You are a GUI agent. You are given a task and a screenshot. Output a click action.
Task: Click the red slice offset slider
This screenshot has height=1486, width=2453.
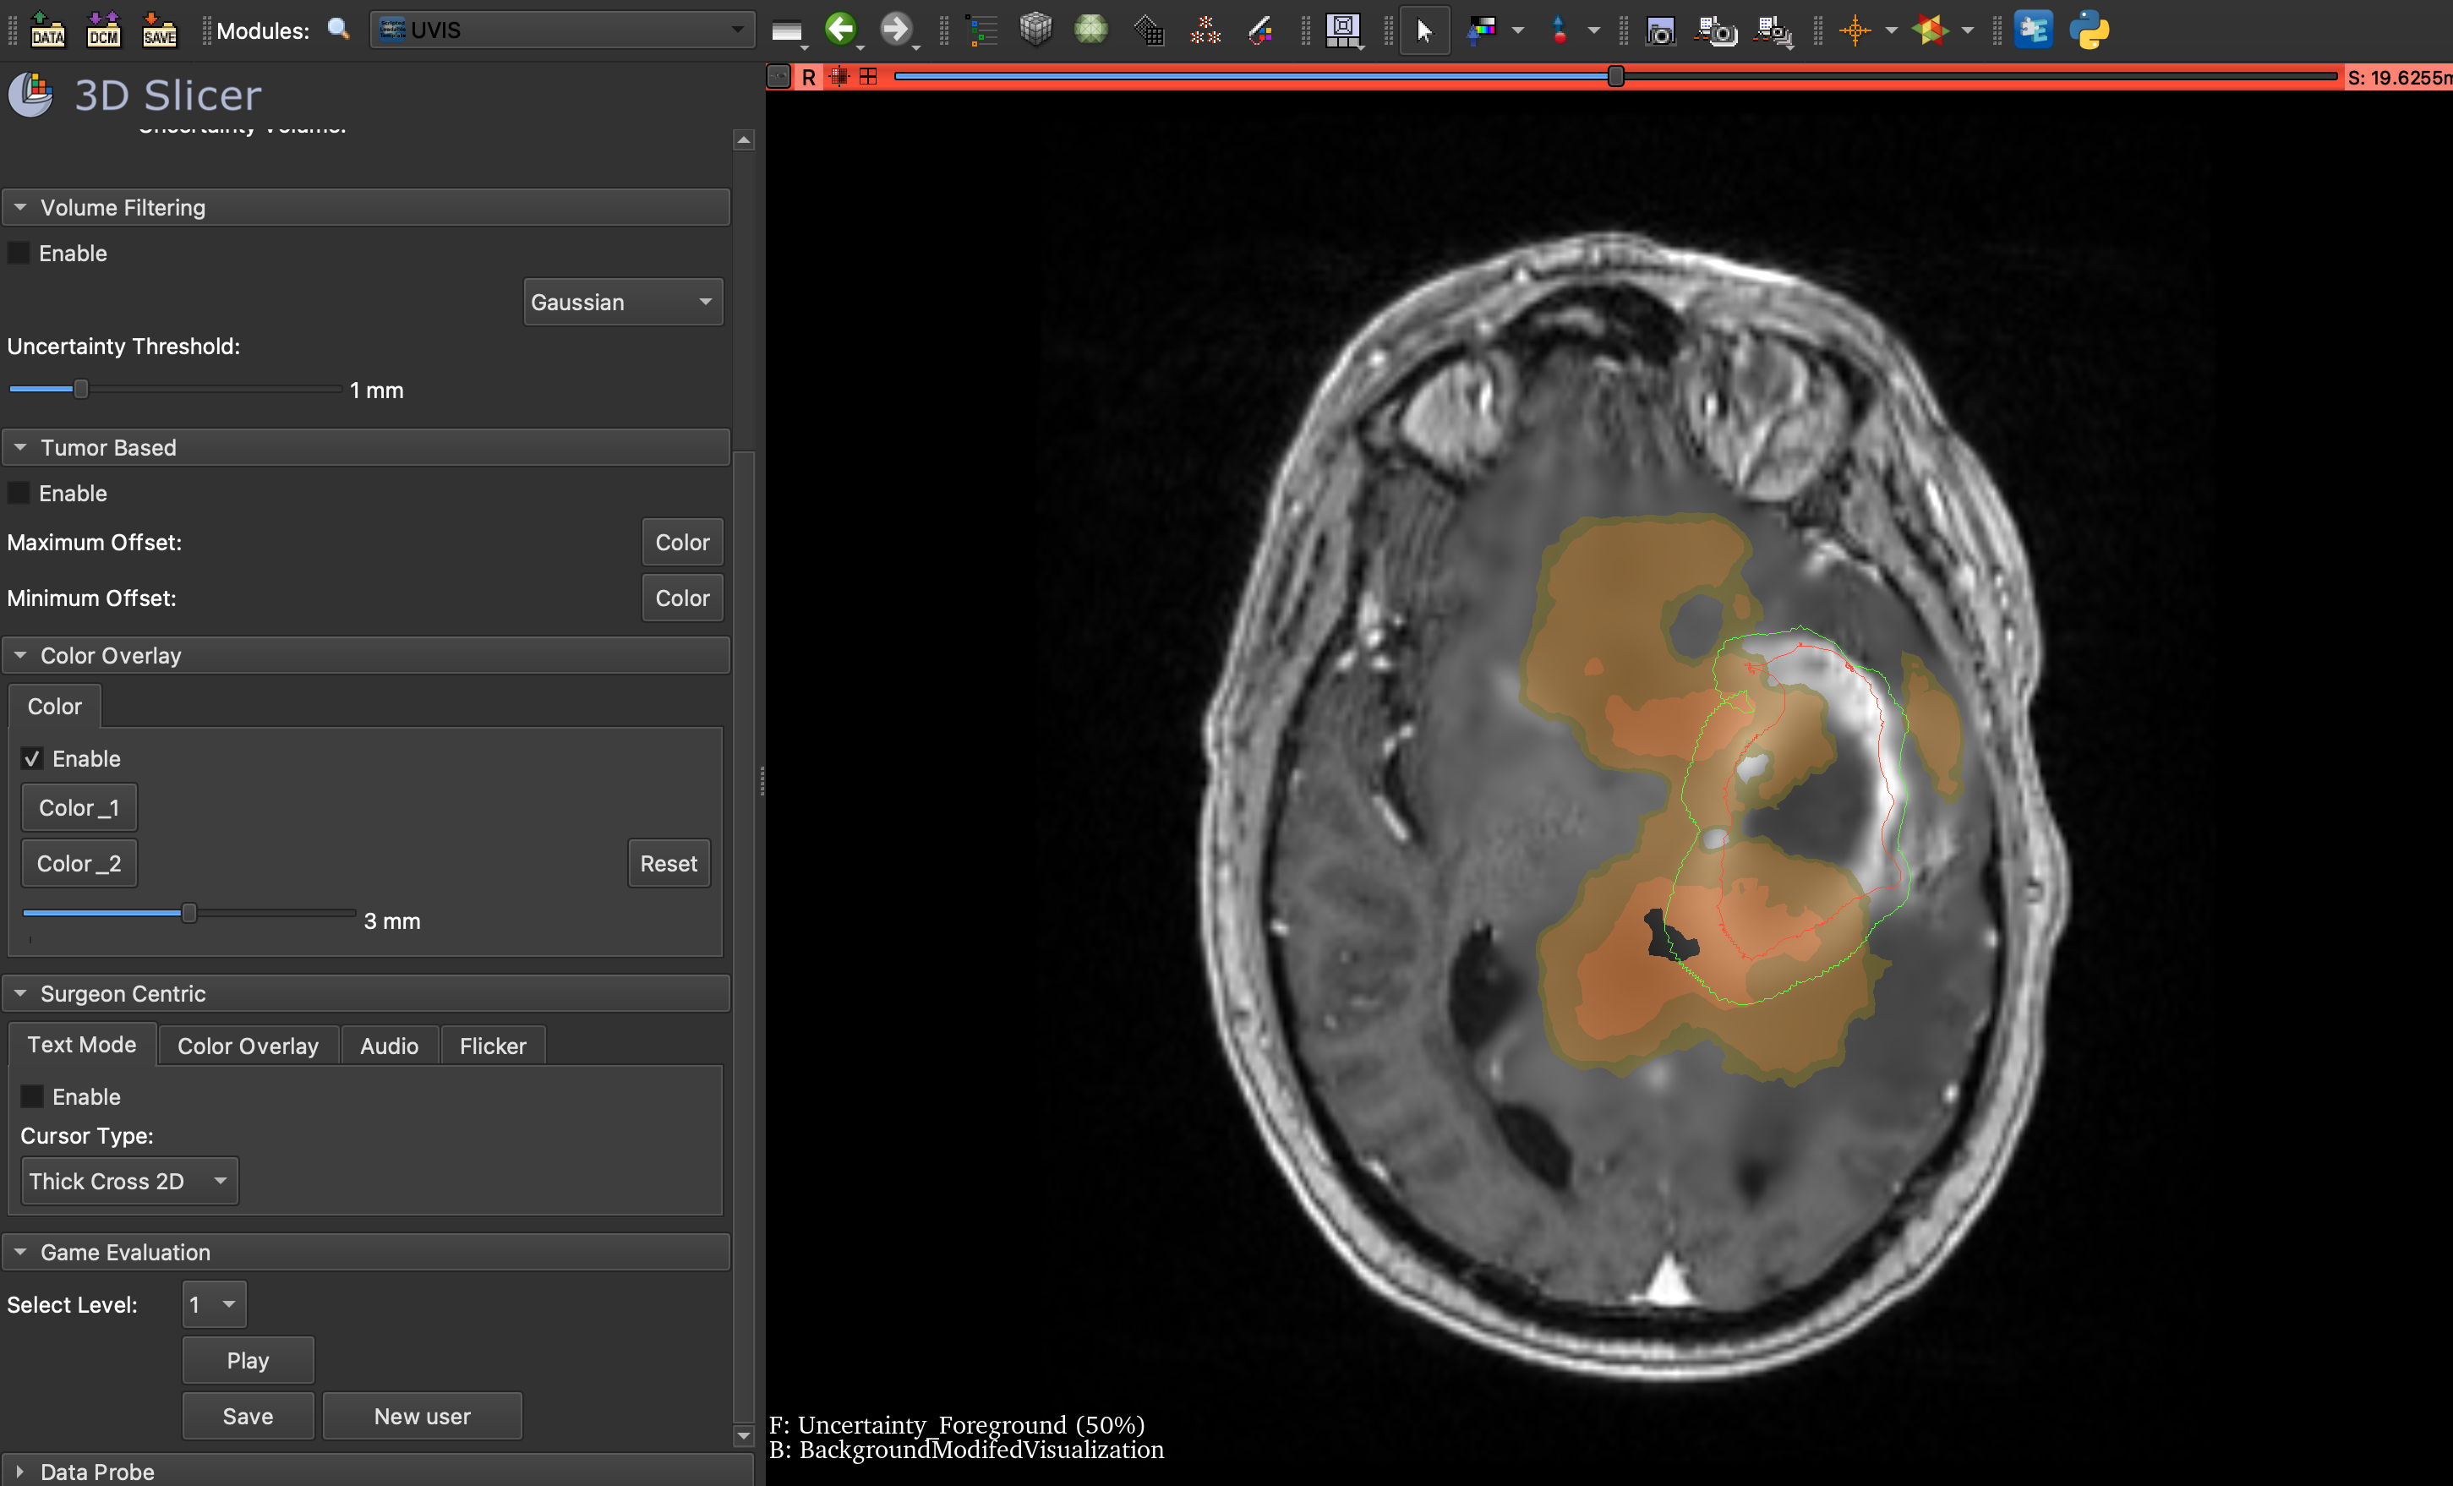coord(1614,75)
